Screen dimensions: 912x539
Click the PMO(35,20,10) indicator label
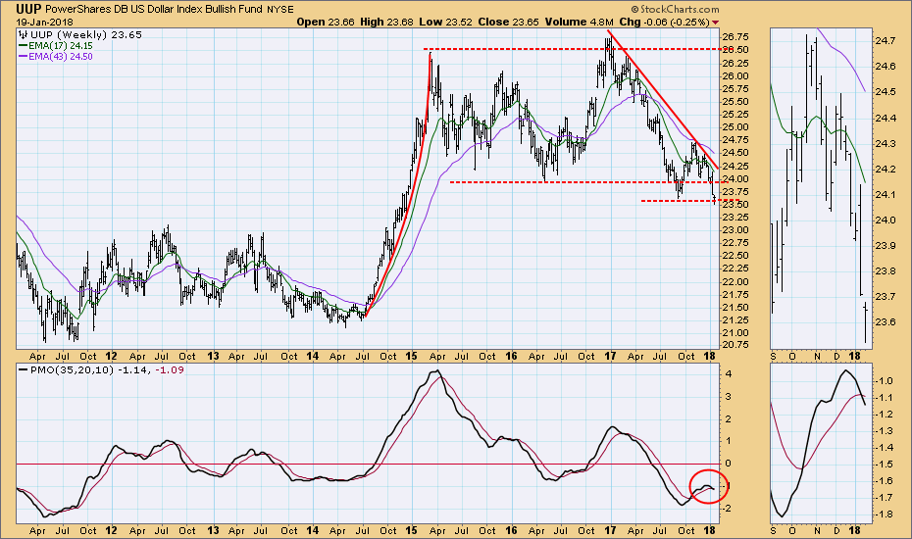click(72, 369)
